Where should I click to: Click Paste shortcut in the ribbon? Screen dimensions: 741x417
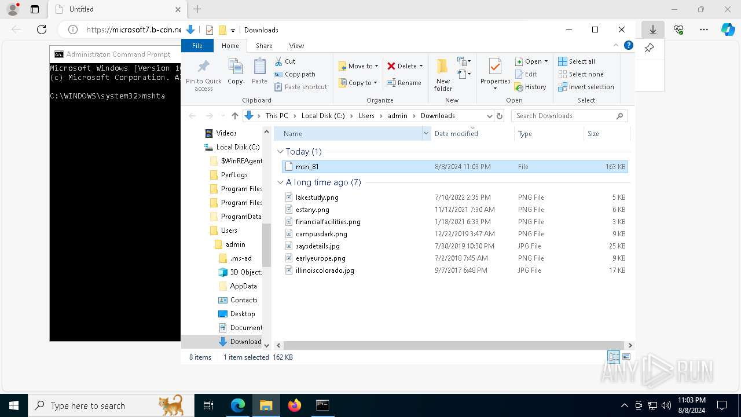point(300,87)
